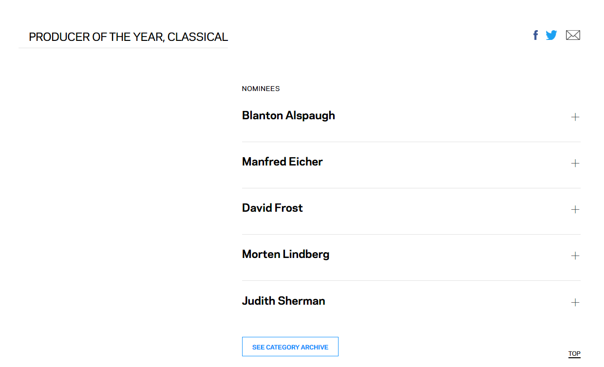Select nominee name Morten Lindberg
The height and width of the screenshot is (367, 604).
(285, 255)
